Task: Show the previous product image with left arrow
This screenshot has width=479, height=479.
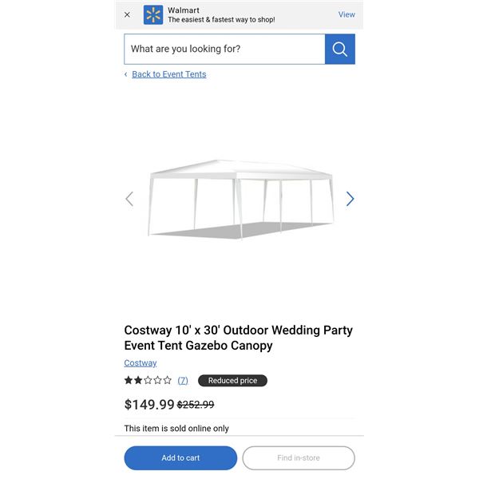Action: 129,199
